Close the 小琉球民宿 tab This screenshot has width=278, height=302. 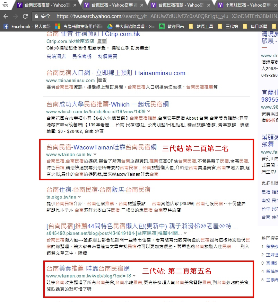276,5
